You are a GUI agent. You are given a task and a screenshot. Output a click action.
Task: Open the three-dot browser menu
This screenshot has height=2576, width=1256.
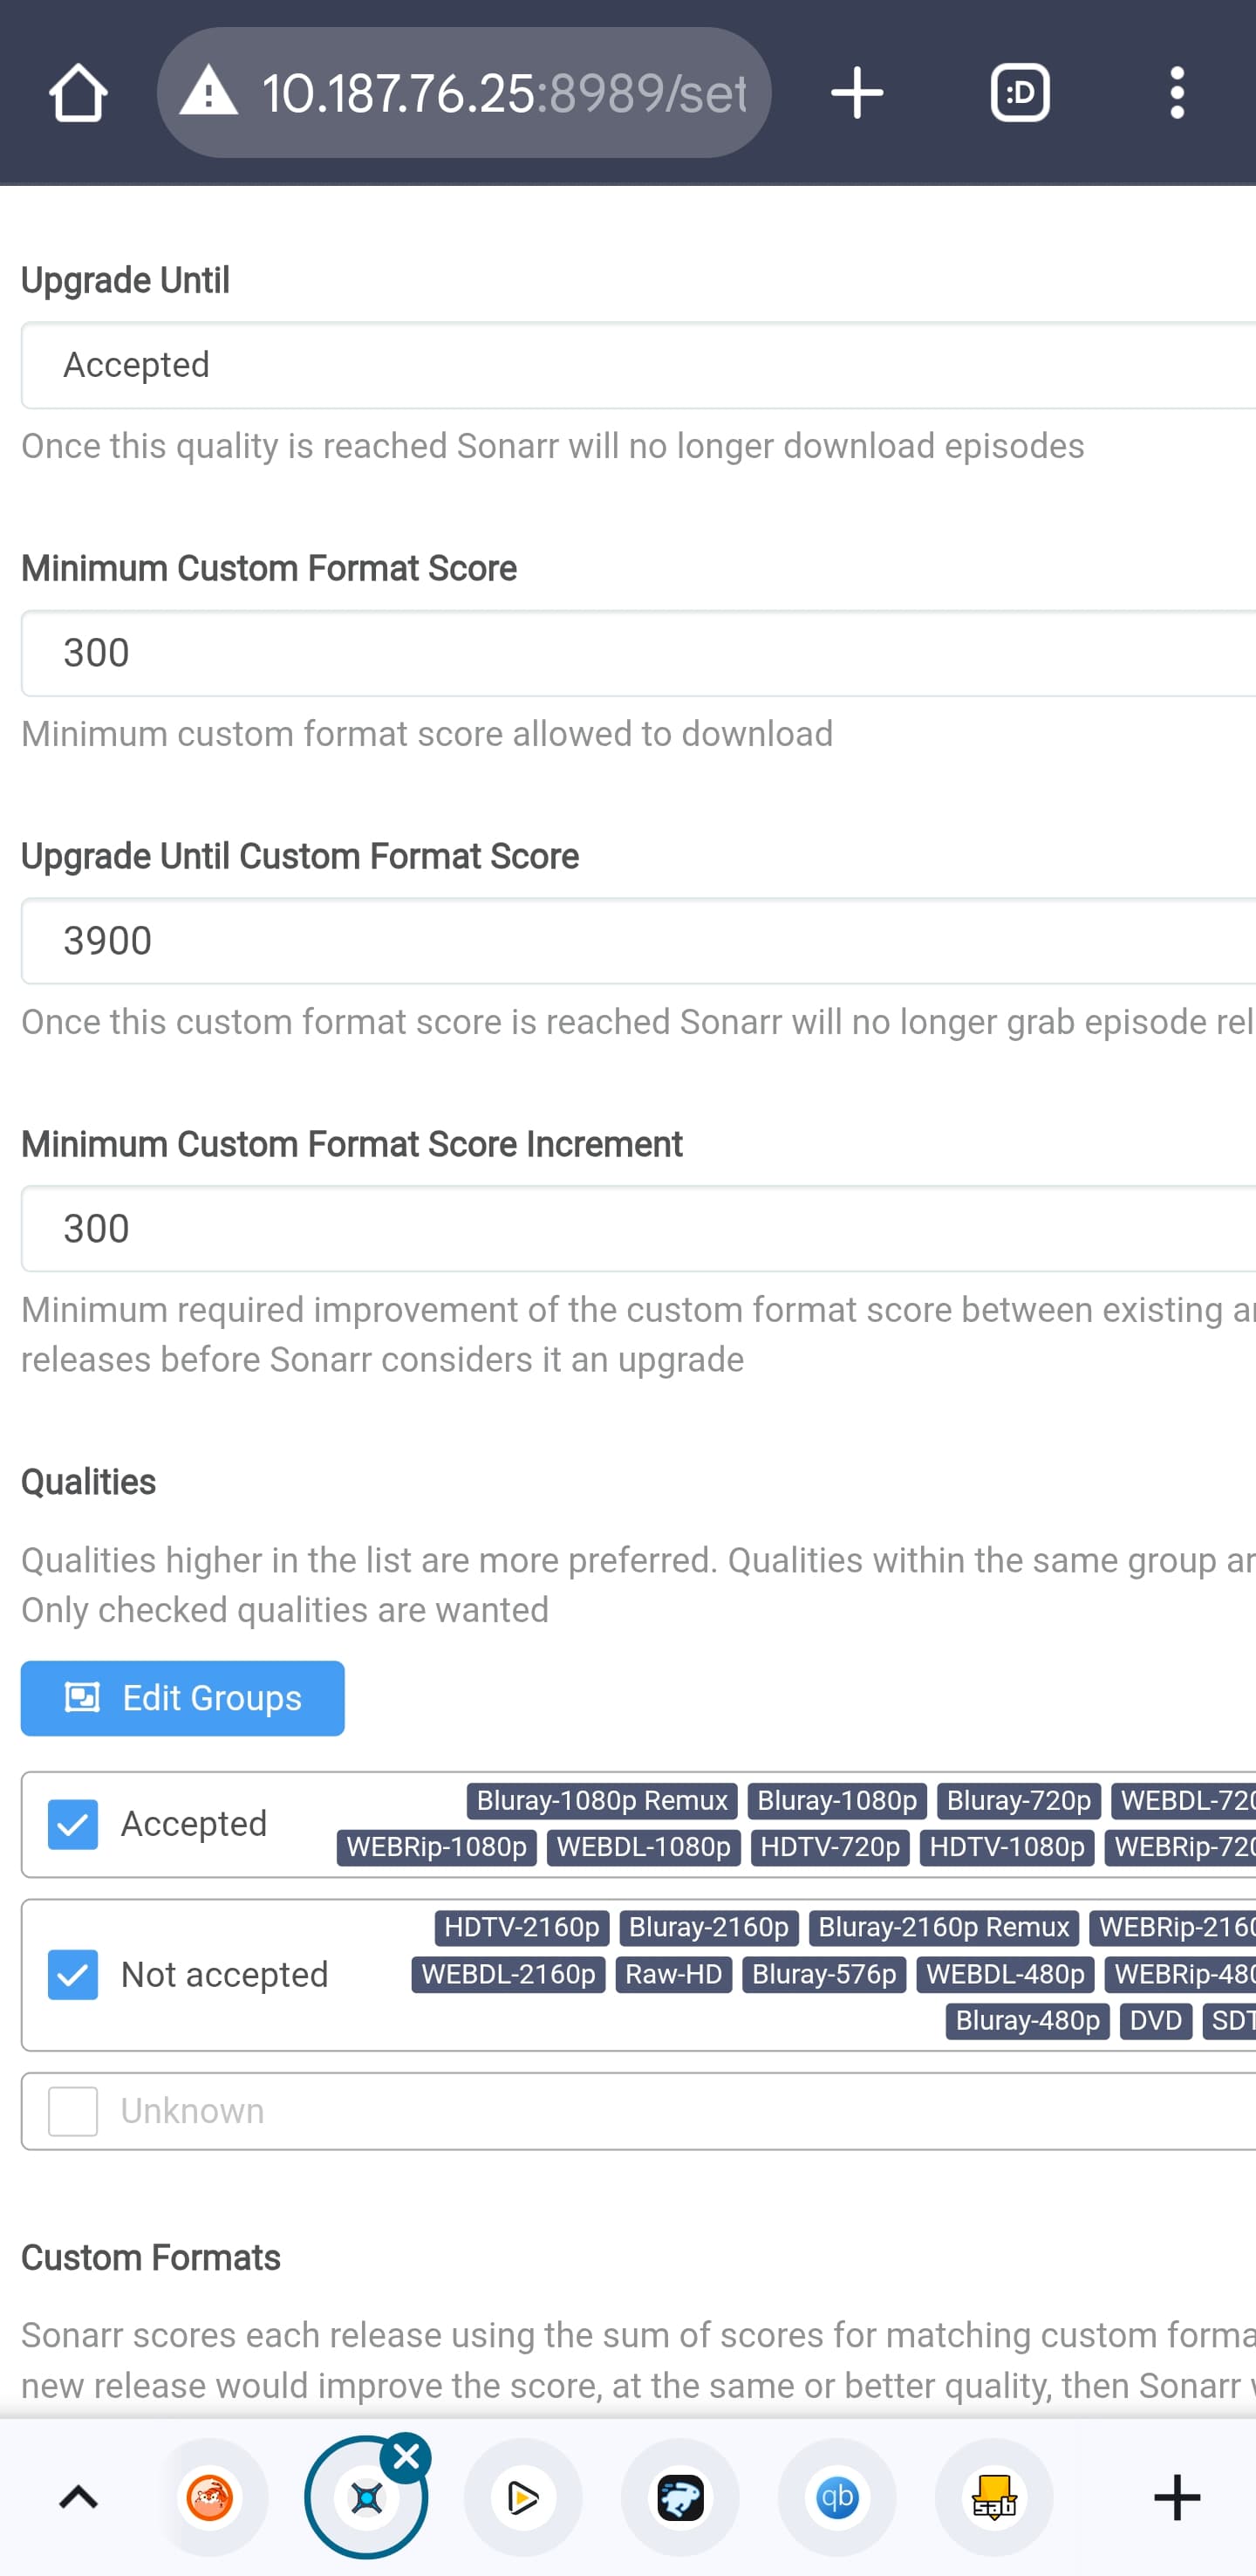pyautogui.click(x=1177, y=93)
